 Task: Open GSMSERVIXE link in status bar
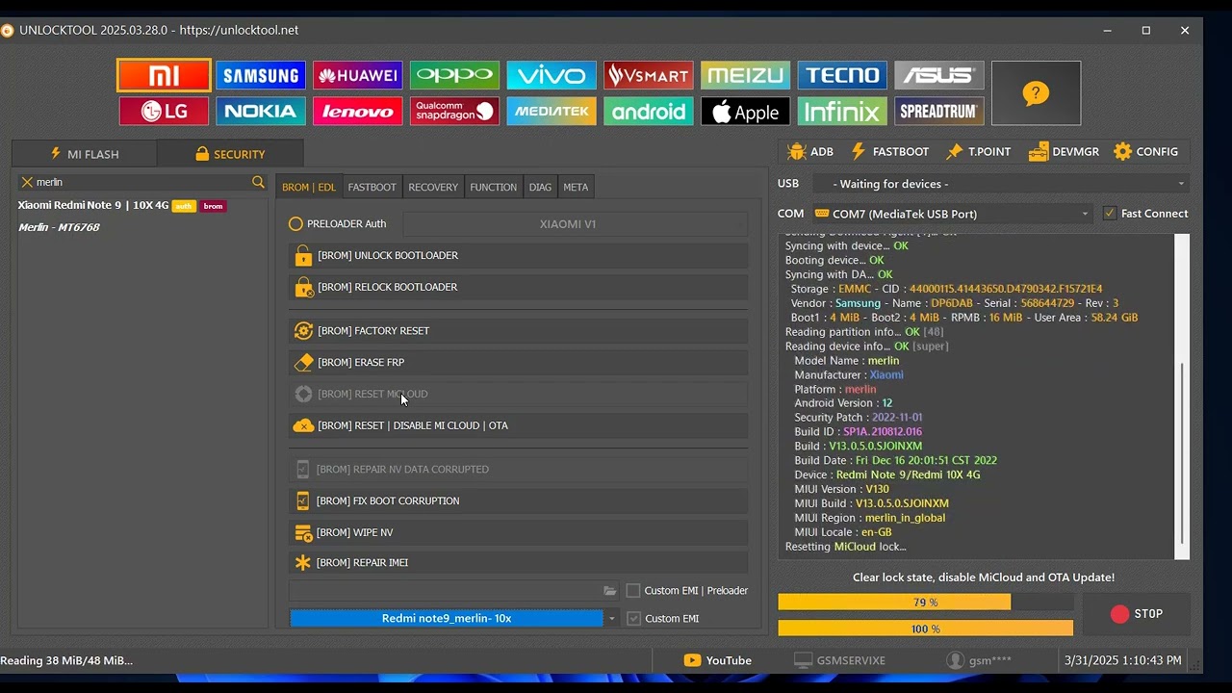tap(839, 661)
